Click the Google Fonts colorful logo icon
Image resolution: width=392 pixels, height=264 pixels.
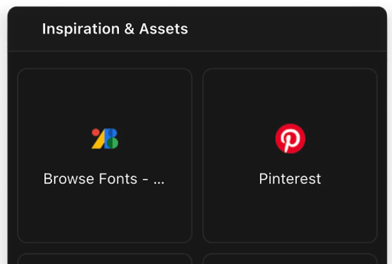(105, 138)
